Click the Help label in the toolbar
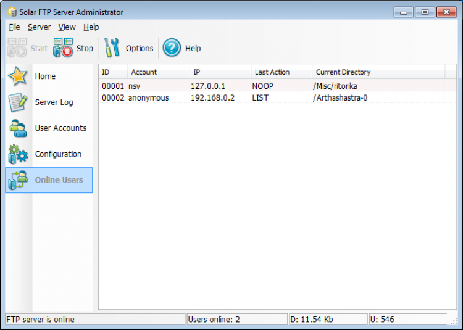 [193, 48]
